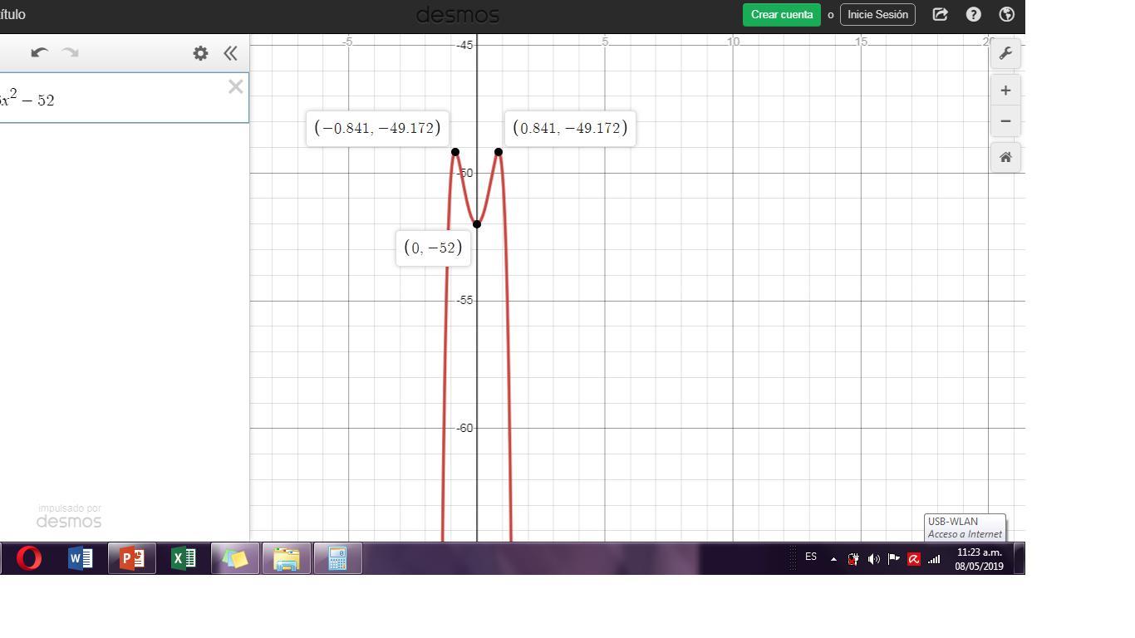Open Word from the taskbar
Image resolution: width=1135 pixels, height=638 pixels.
click(80, 558)
